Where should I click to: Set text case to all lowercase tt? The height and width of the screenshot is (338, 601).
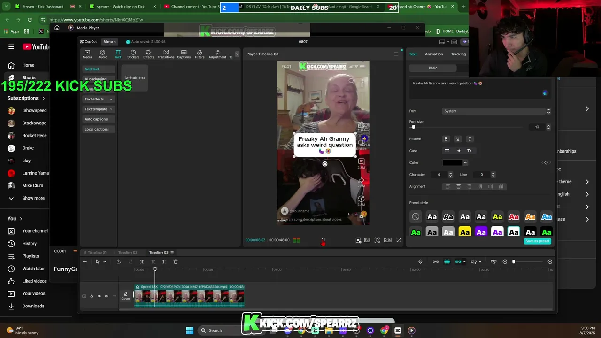459,151
